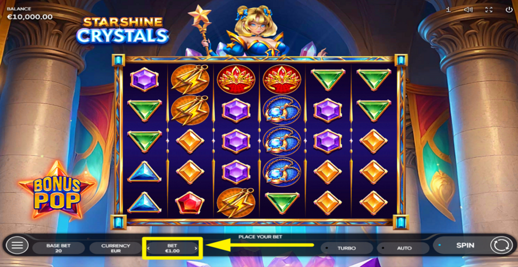Decrease bet with the left arrow
This screenshot has width=518, height=267.
pyautogui.click(x=148, y=249)
